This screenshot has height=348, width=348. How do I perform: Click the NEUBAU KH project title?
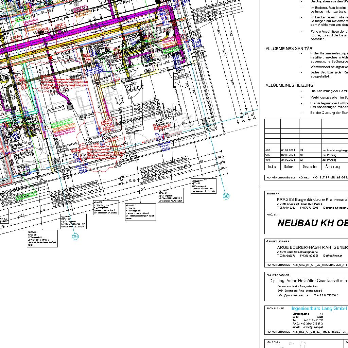pos(312,223)
